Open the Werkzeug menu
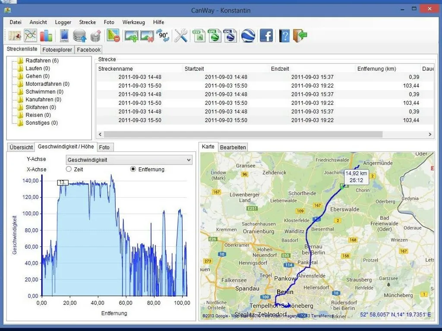442x331 pixels. tap(133, 22)
